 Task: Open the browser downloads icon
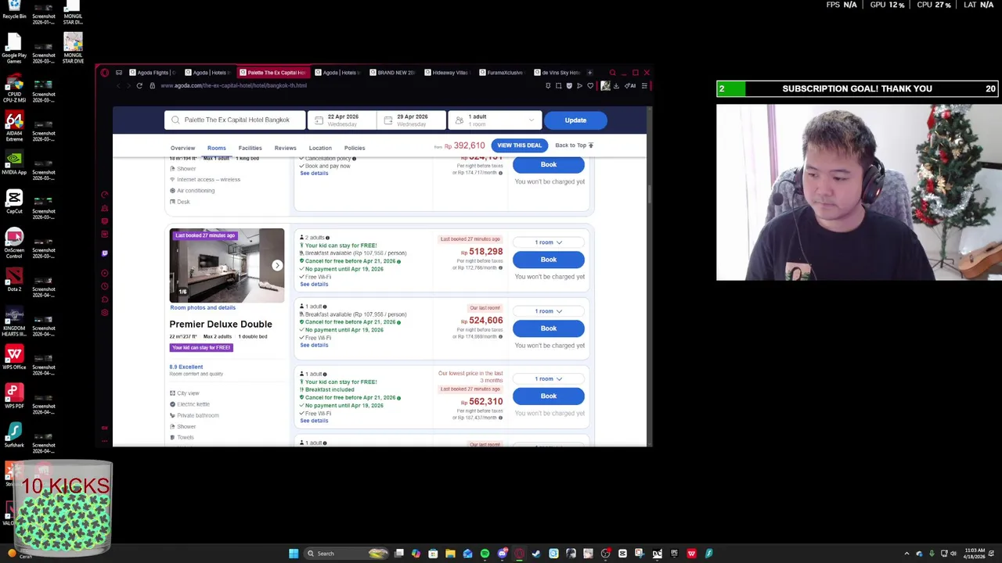[616, 85]
